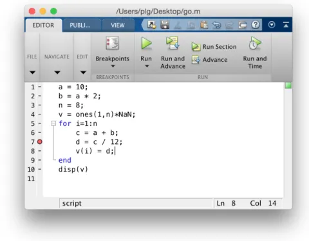Click the 'script' status bar field
309x241 pixels.
(x=136, y=203)
